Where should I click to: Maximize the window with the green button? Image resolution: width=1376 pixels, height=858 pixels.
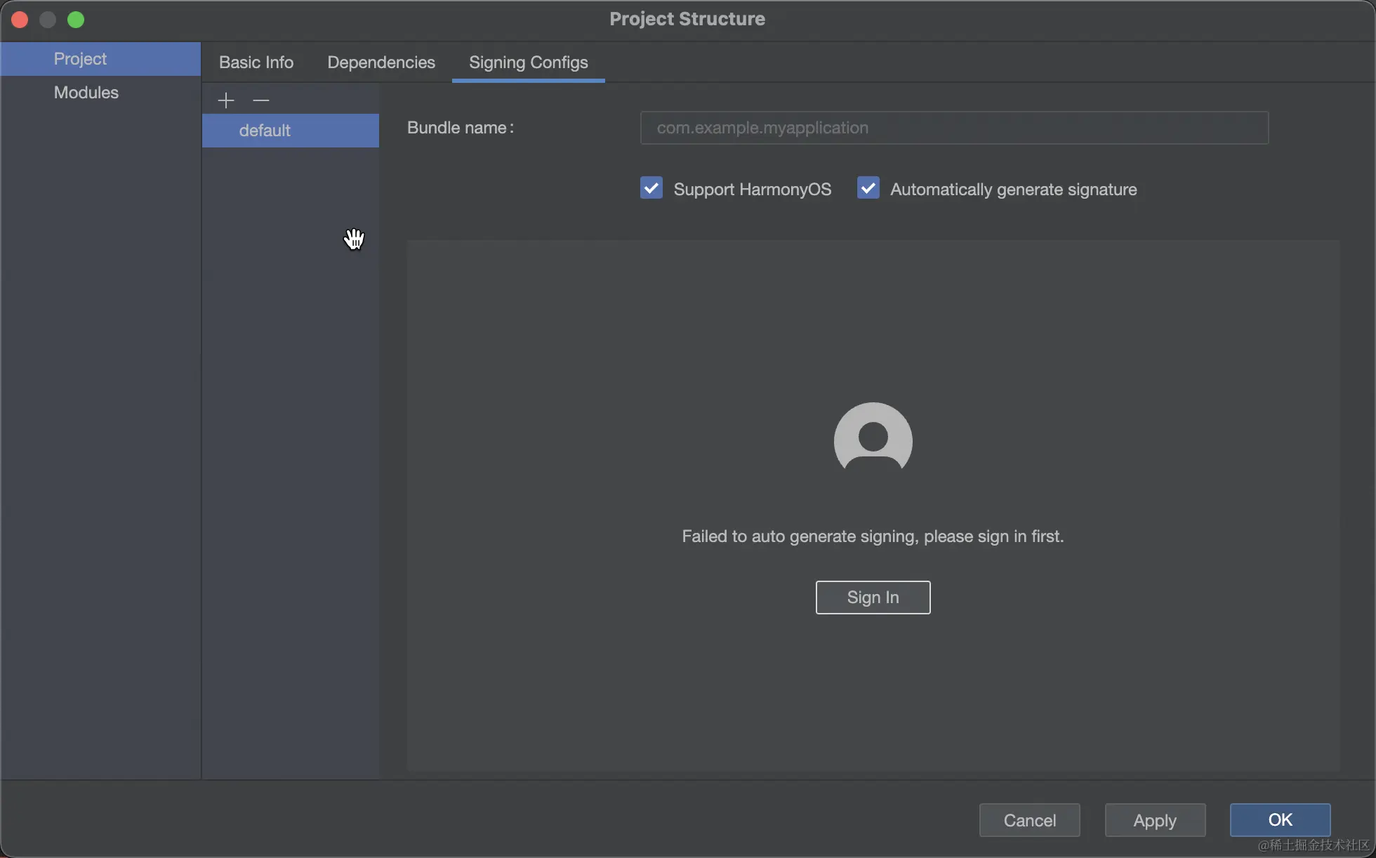[x=76, y=20]
